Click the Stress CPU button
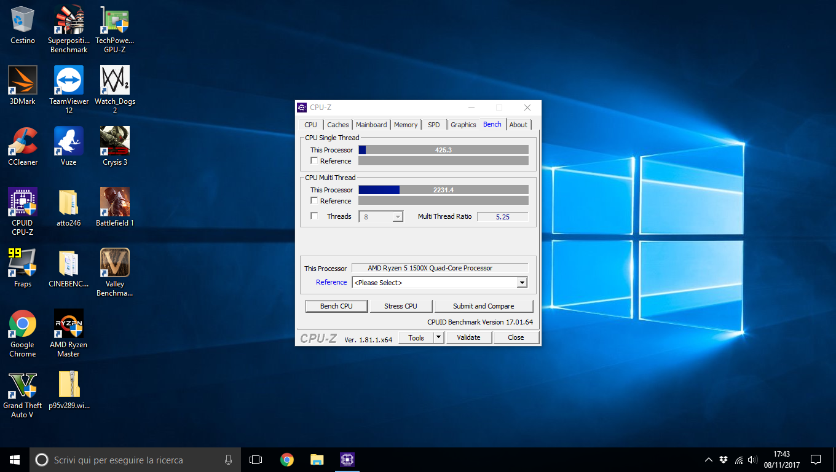Screen dimensions: 836x472 401,306
